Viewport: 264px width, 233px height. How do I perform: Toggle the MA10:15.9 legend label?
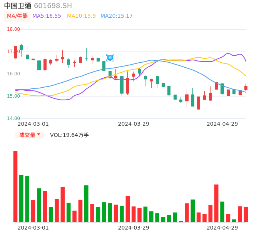tap(81, 16)
